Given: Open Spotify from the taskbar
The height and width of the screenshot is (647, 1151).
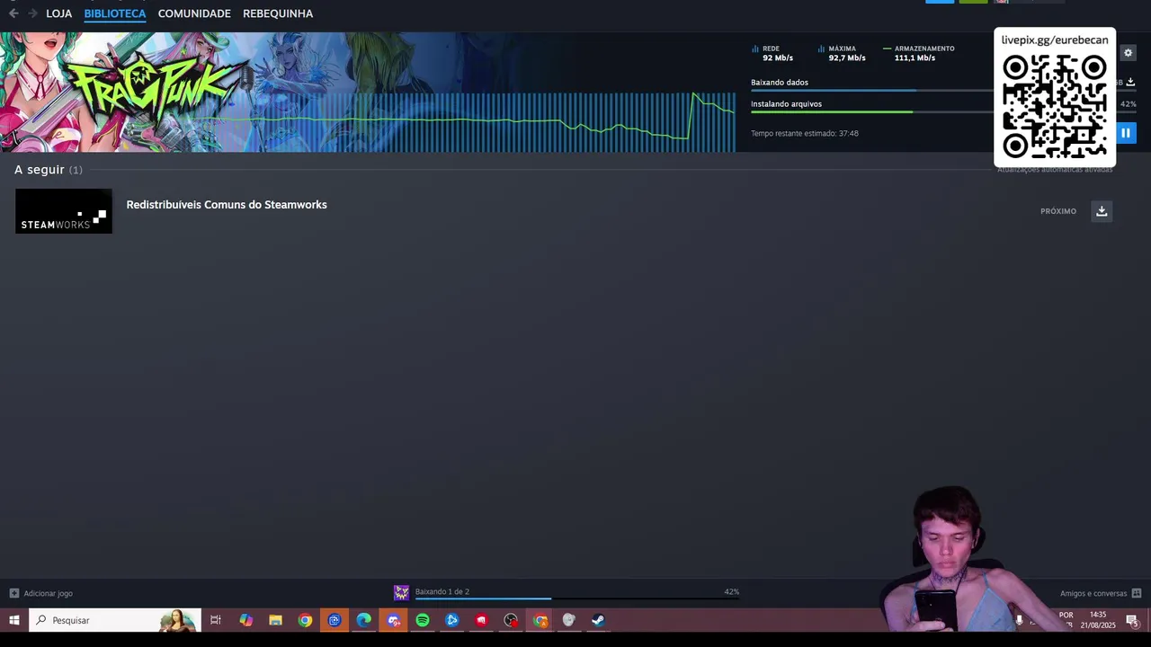Looking at the screenshot, I should tap(423, 620).
